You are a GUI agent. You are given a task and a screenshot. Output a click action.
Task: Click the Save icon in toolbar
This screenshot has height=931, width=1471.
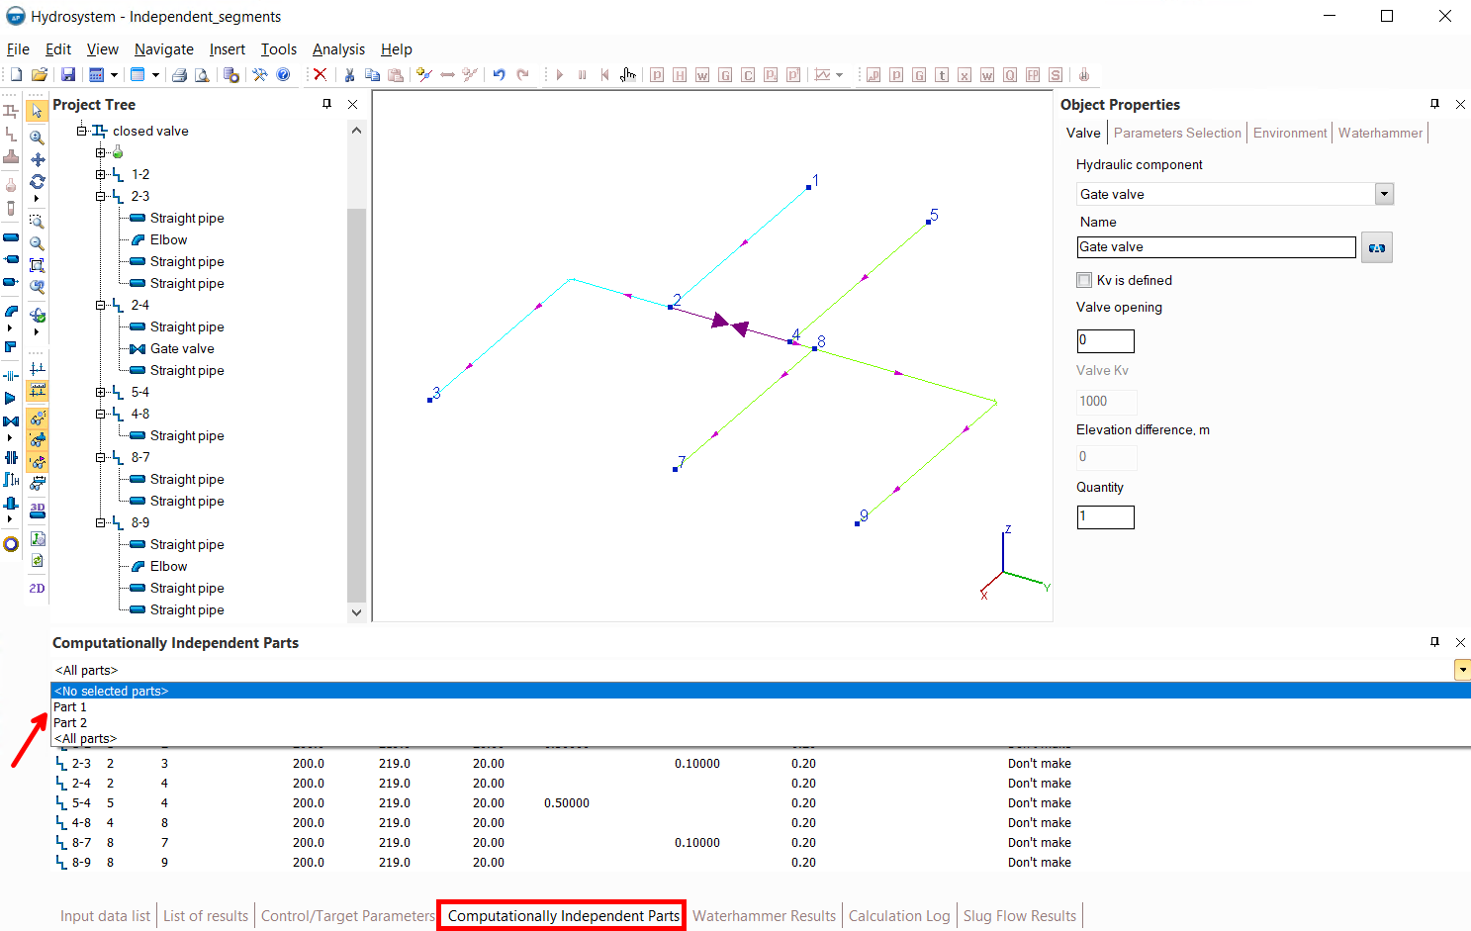[x=68, y=75]
